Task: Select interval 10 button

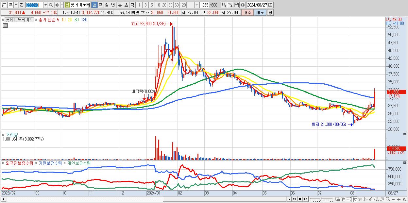Action: click(x=158, y=5)
